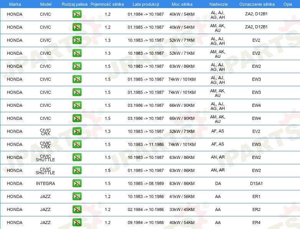
Task: Select engine code ER2
Action: tap(256, 209)
